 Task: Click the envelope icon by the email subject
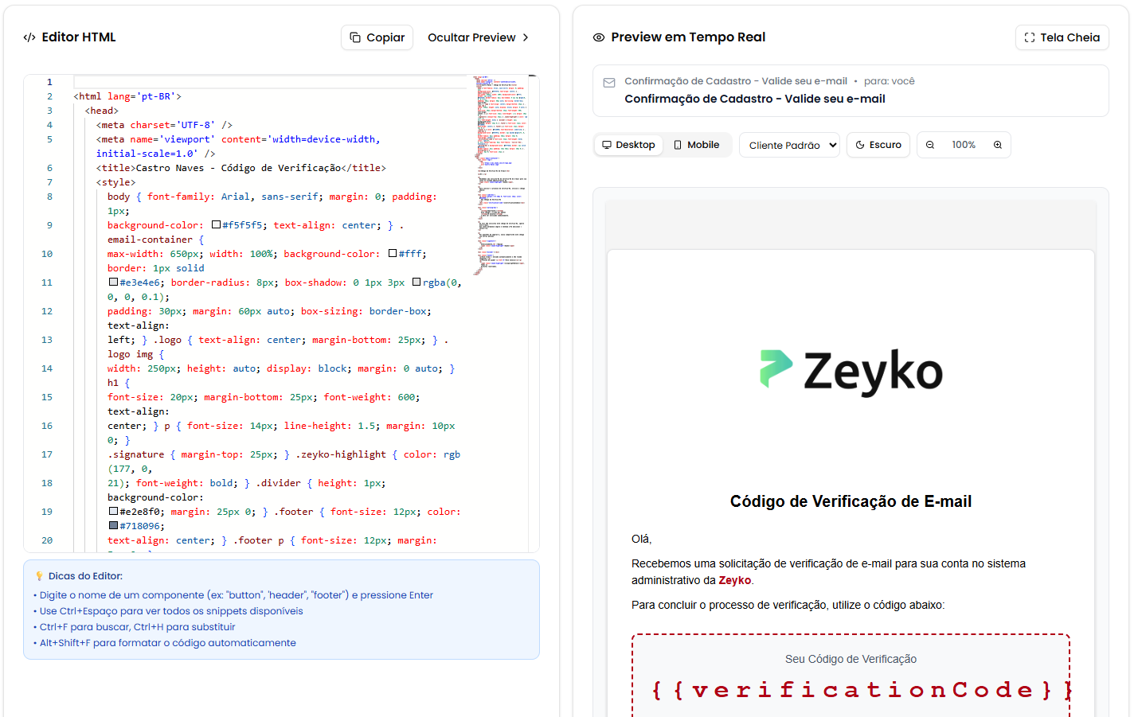point(608,80)
